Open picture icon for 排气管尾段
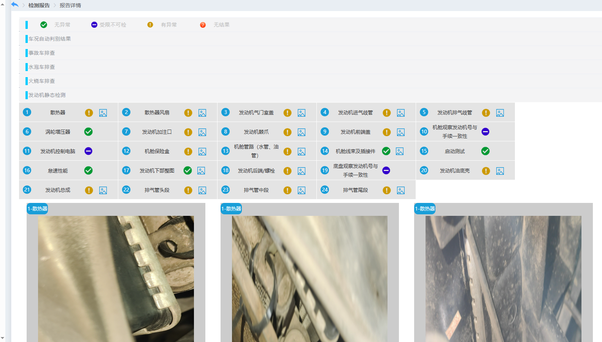The width and height of the screenshot is (602, 342). (401, 190)
